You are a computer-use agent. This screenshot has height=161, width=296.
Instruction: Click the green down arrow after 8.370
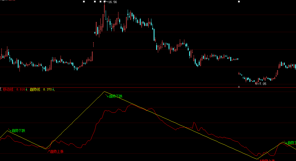pos(53,89)
